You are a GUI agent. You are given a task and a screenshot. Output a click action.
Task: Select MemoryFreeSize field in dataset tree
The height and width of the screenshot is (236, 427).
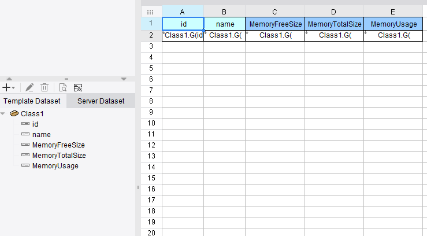(58, 145)
